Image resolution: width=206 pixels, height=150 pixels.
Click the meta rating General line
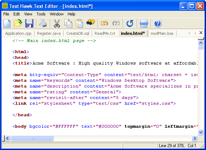67,92
